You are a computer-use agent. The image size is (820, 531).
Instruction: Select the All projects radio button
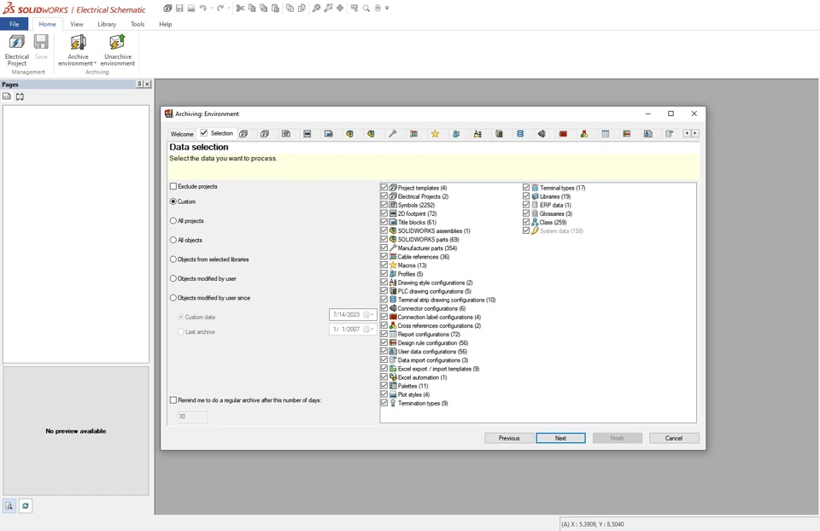173,220
